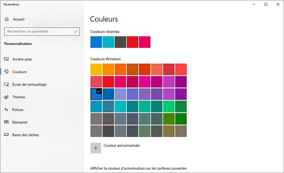Screen dimensions: 284x173
Task: Select the last swatch in the first Windows color row
Action: point(181,69)
